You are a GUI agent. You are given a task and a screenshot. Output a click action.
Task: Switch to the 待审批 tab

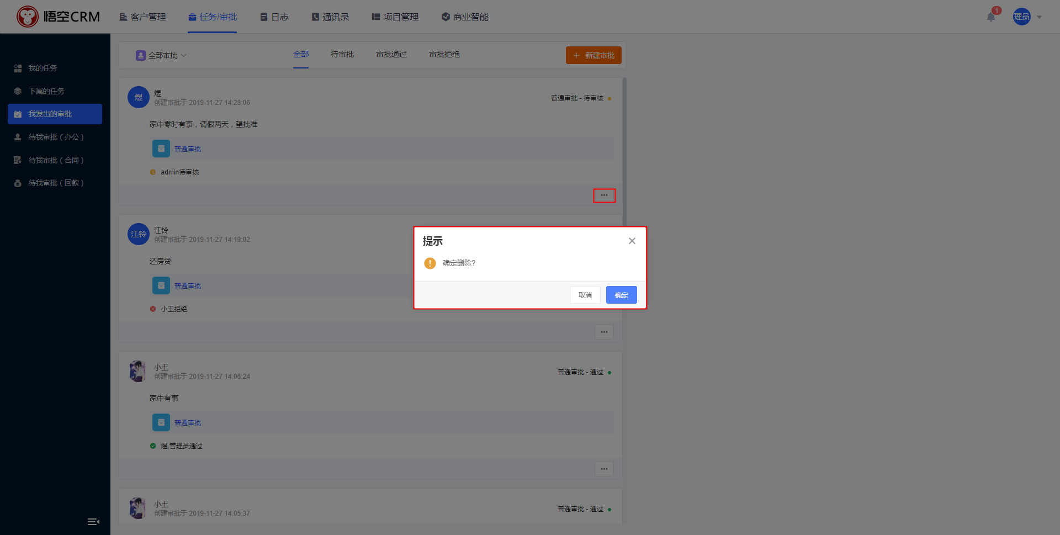pyautogui.click(x=342, y=54)
